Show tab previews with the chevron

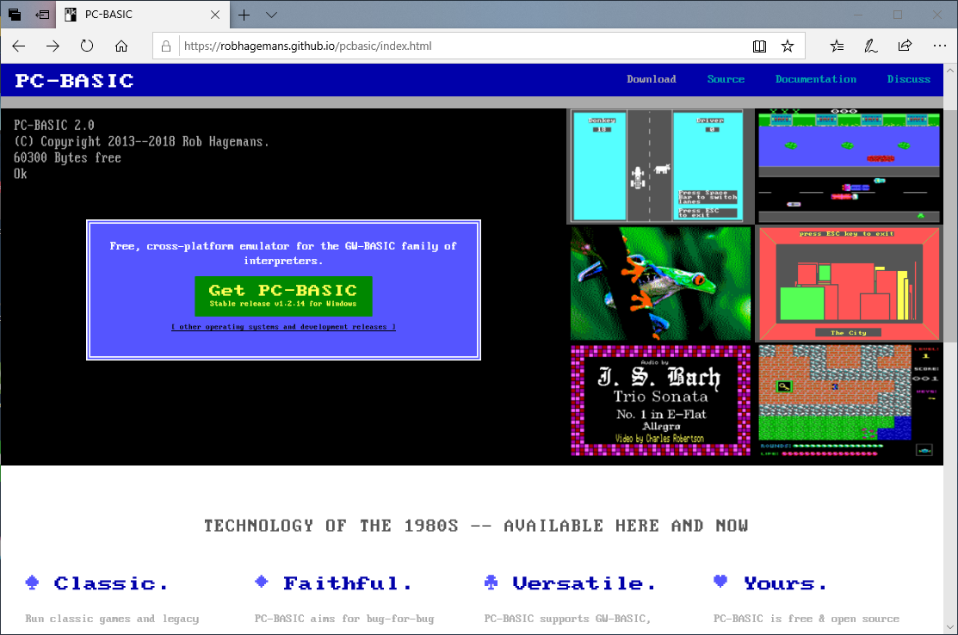[271, 15]
